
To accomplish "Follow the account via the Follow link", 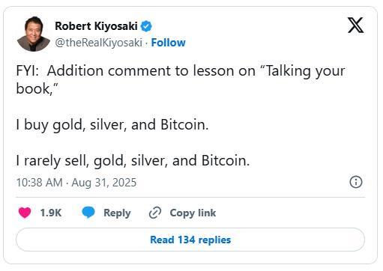I will (x=169, y=43).
